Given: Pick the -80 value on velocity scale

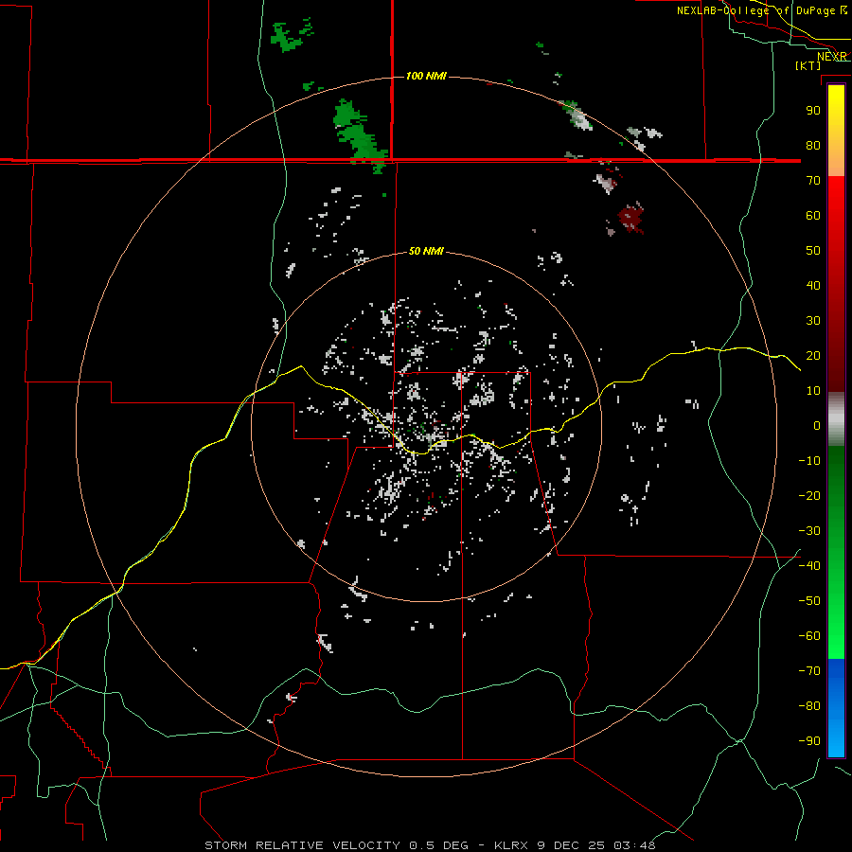Looking at the screenshot, I should coord(809,706).
